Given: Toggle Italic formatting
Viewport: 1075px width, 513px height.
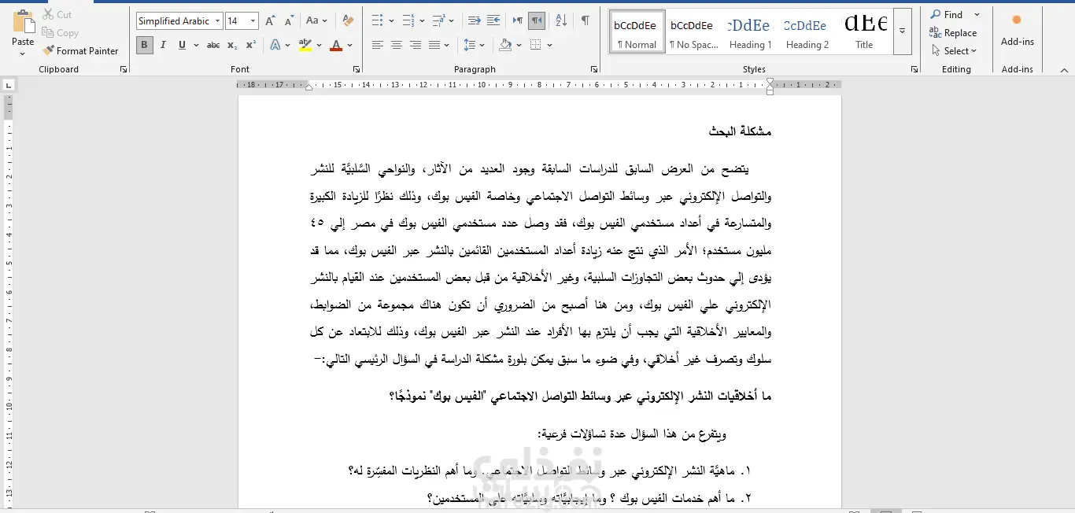Looking at the screenshot, I should (163, 45).
